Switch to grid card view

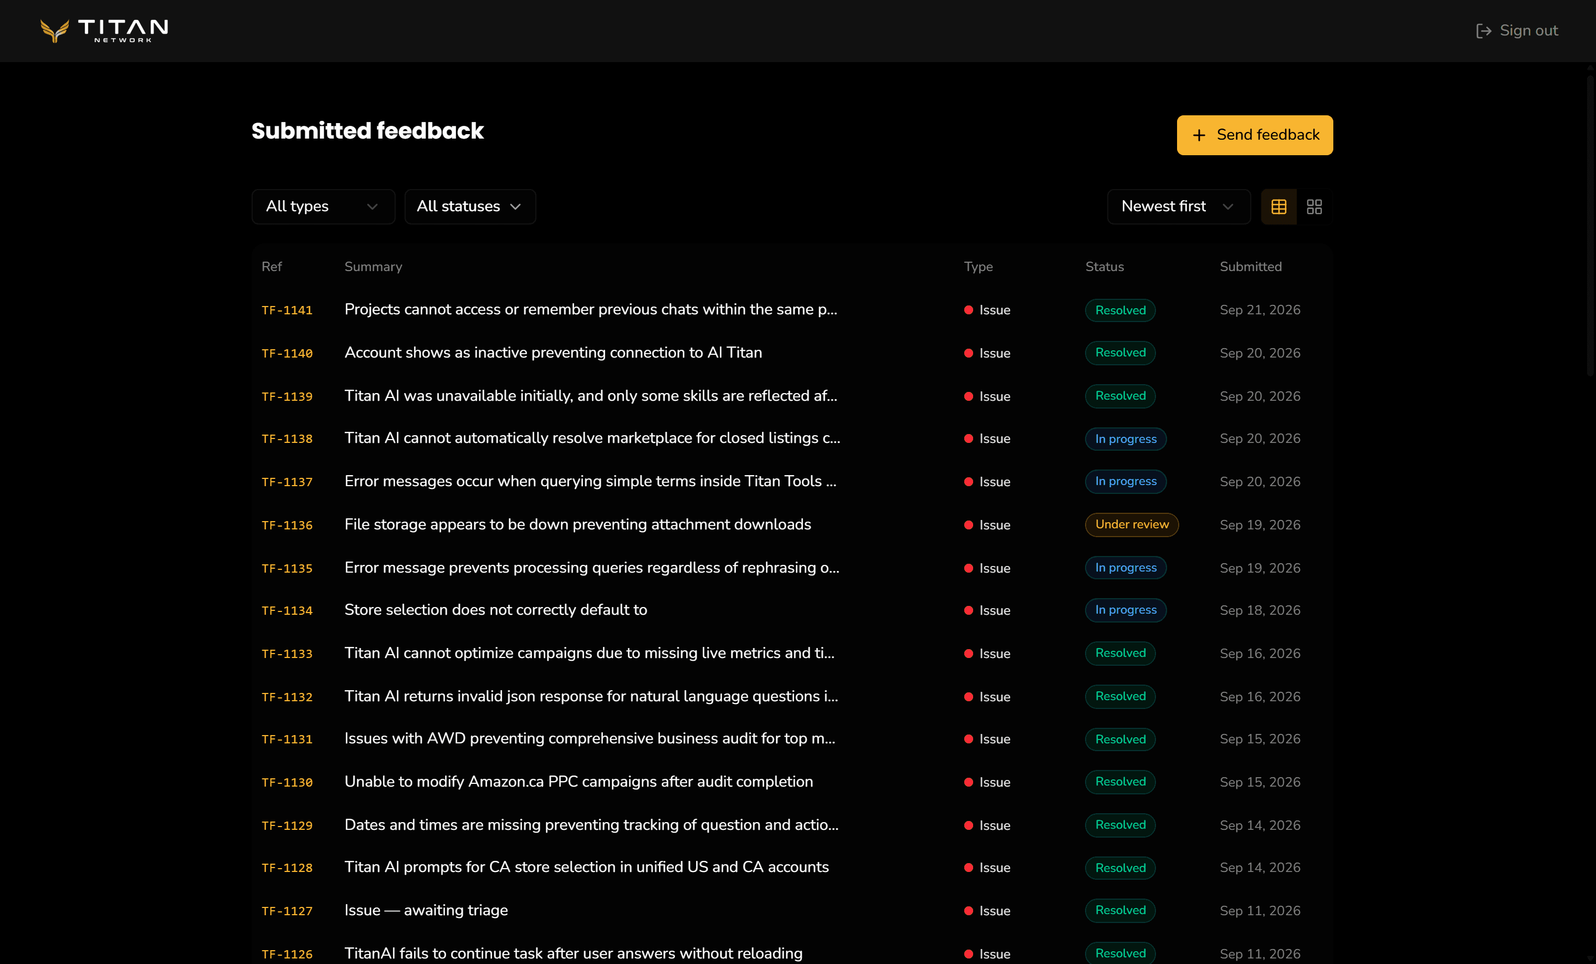click(1314, 207)
